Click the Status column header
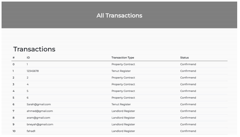 coord(184,58)
